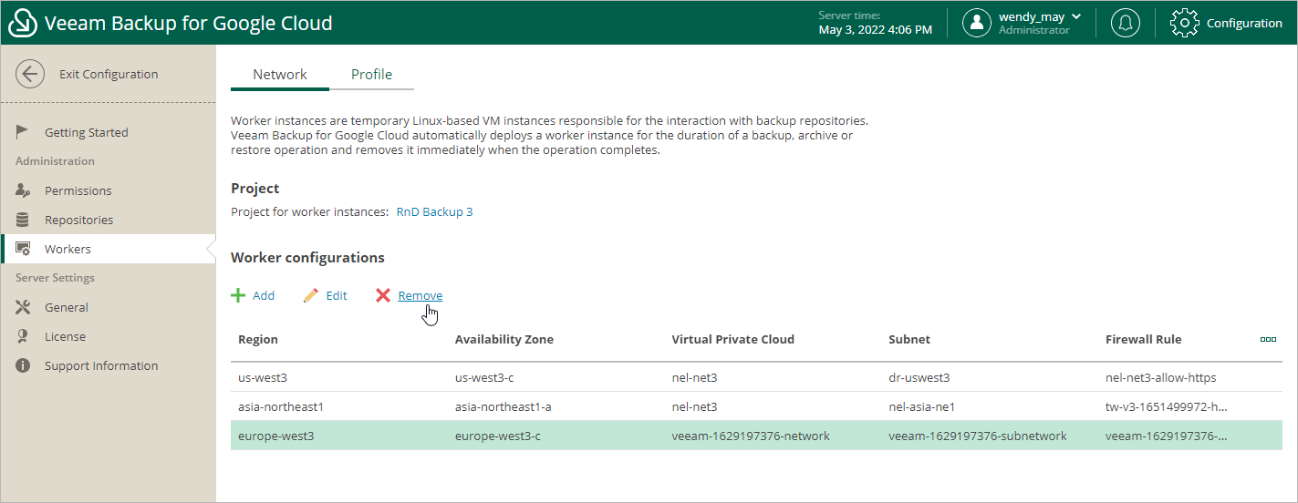Image resolution: width=1298 pixels, height=503 pixels.
Task: Switch to the Profile tab
Action: [372, 75]
